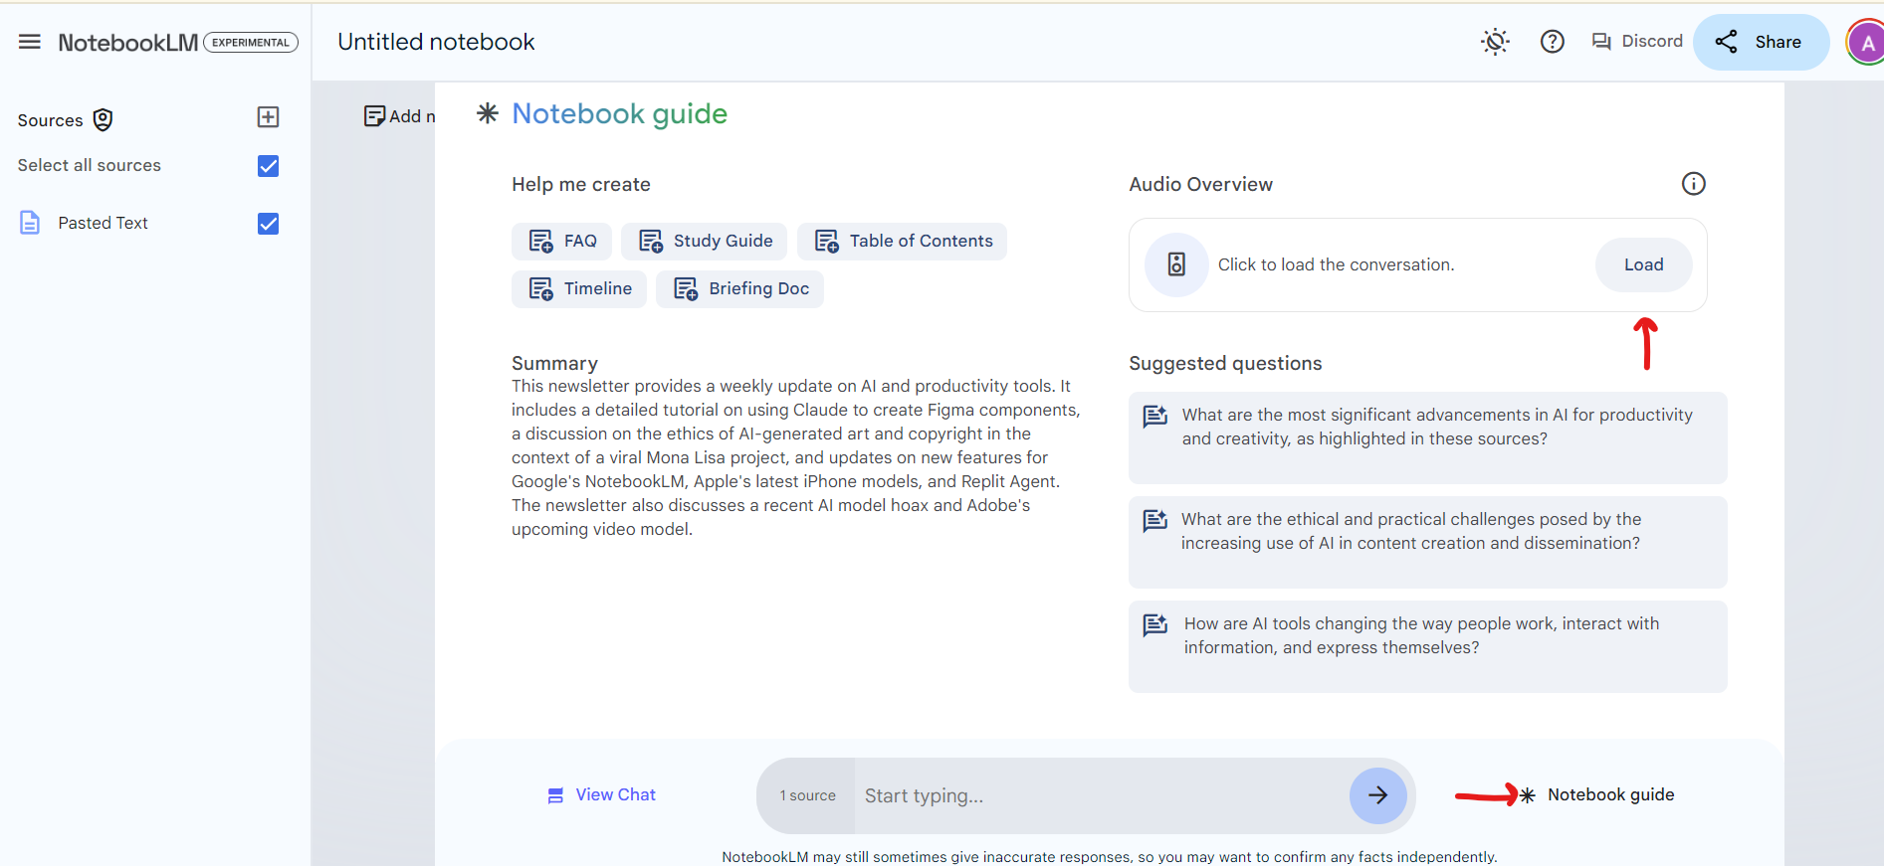This screenshot has height=866, width=1884.
Task: Open the Discord link
Action: coord(1637,42)
